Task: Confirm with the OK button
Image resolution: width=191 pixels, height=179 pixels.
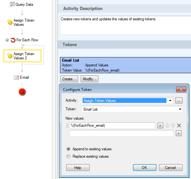Action: click(145, 168)
